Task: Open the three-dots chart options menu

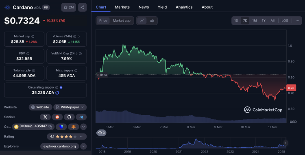Action: pos(297,21)
